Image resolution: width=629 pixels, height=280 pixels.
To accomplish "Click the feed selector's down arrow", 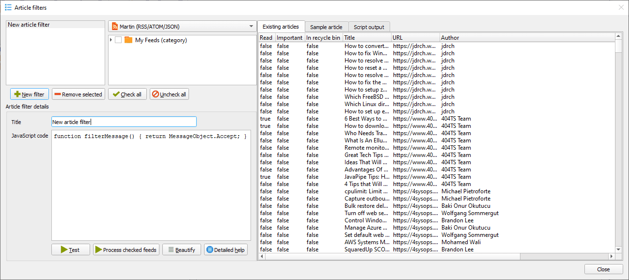I will (x=251, y=27).
